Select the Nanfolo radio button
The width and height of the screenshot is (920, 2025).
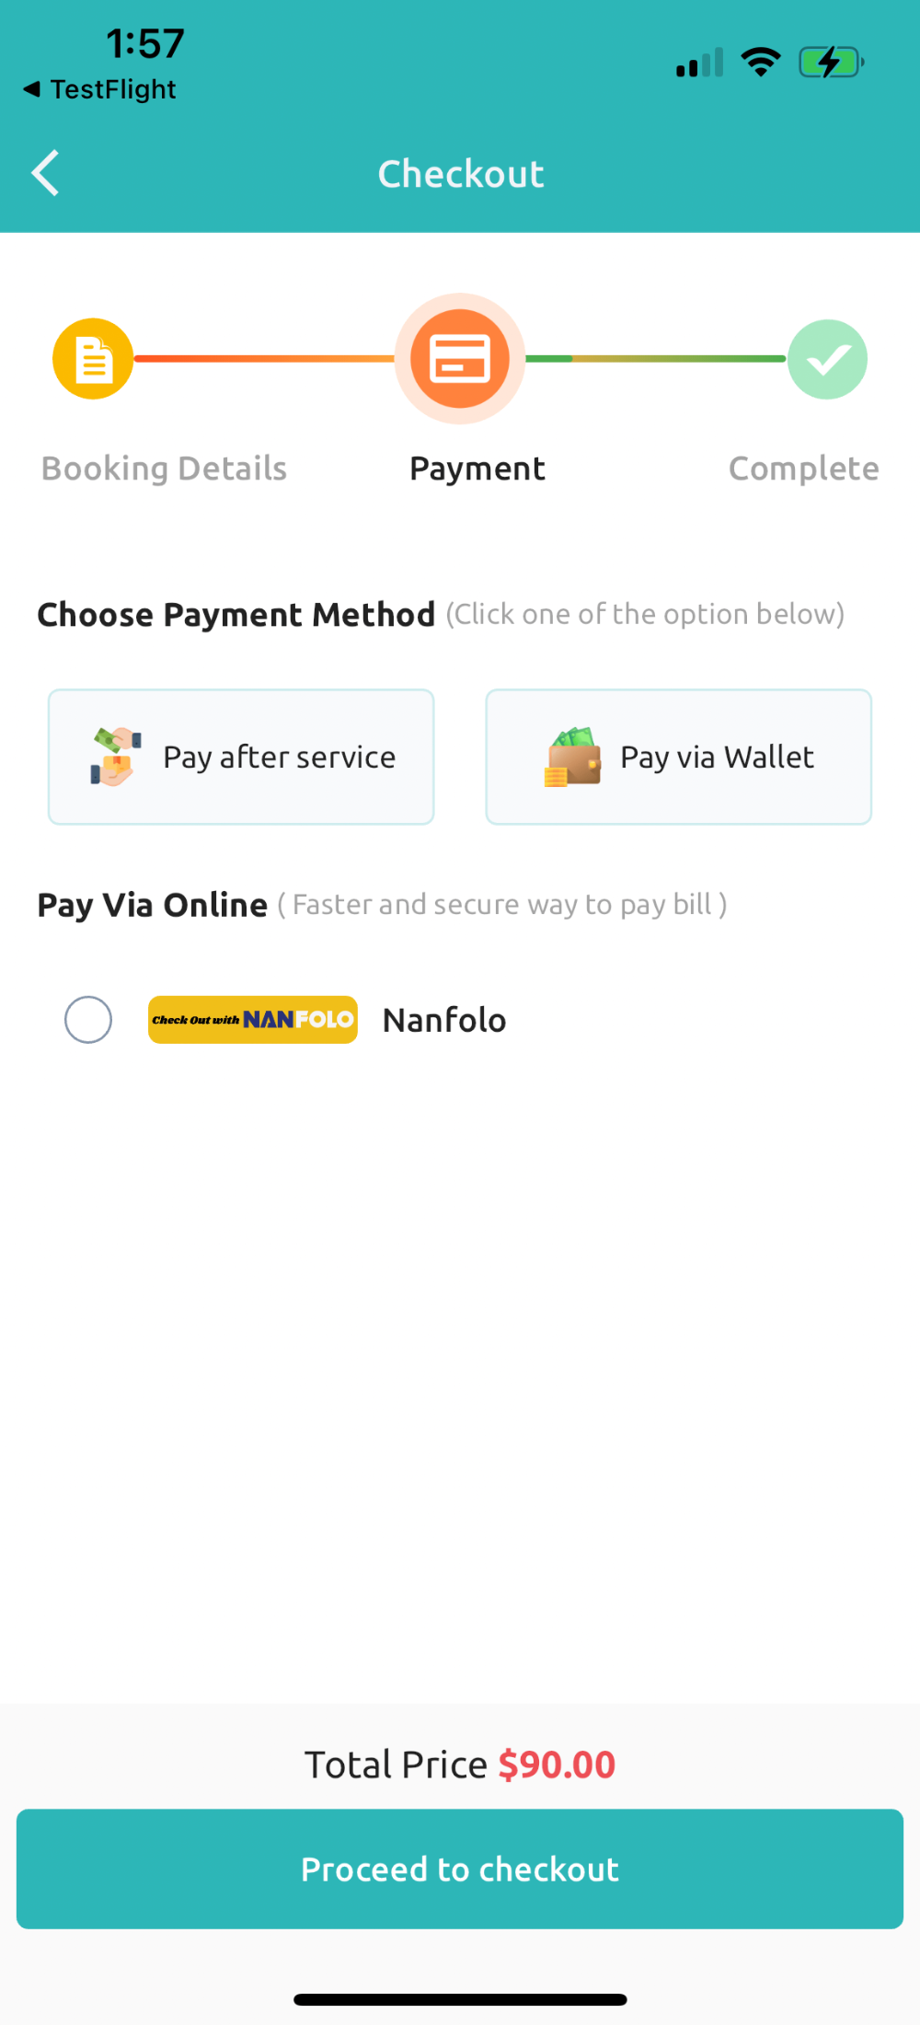tap(88, 1020)
